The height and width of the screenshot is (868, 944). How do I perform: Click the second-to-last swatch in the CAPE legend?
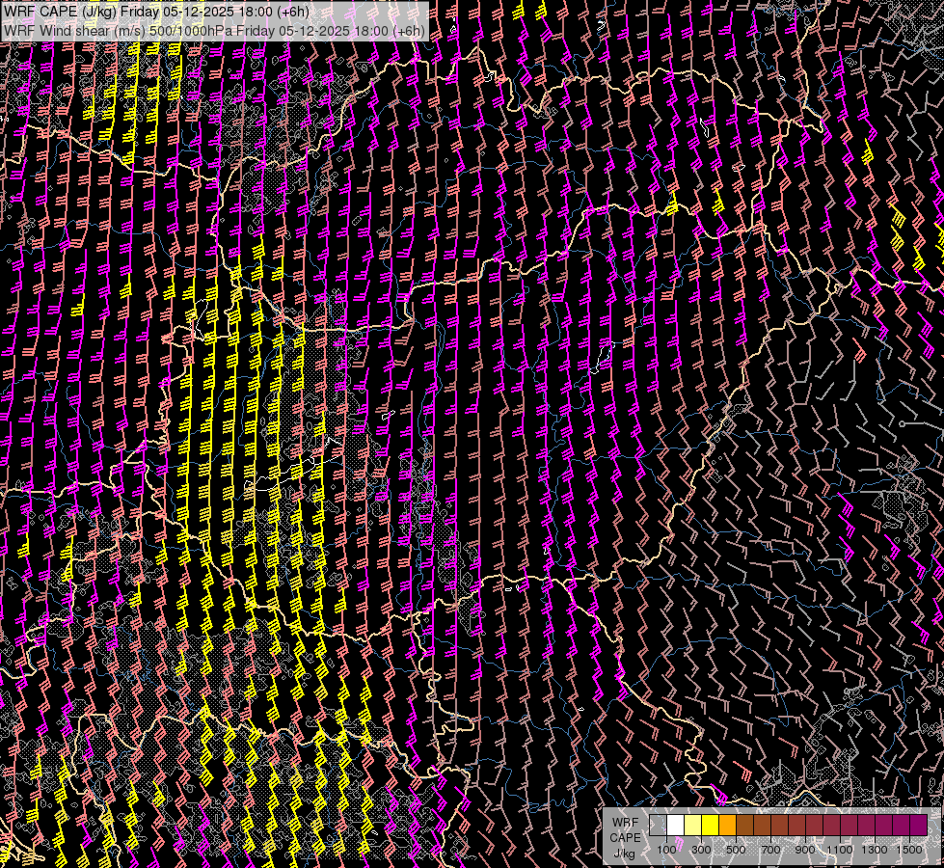pyautogui.click(x=901, y=826)
